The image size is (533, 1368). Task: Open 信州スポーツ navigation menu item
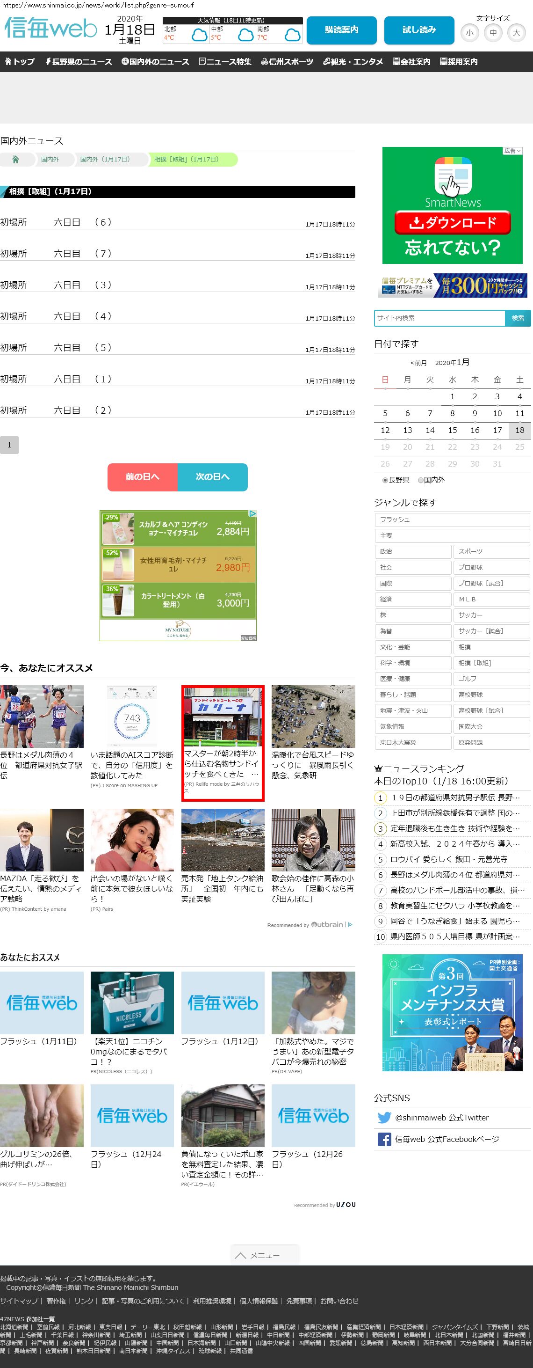[x=287, y=62]
